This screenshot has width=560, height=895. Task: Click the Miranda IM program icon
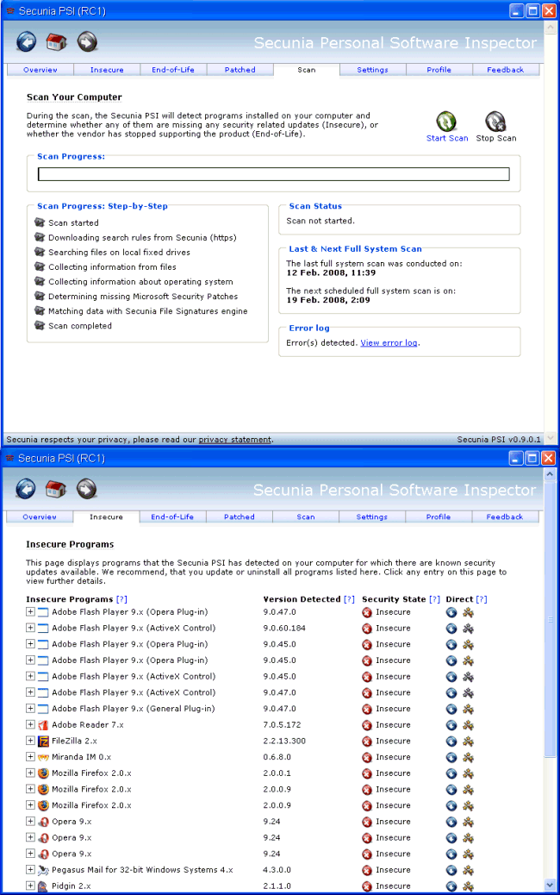[x=43, y=757]
